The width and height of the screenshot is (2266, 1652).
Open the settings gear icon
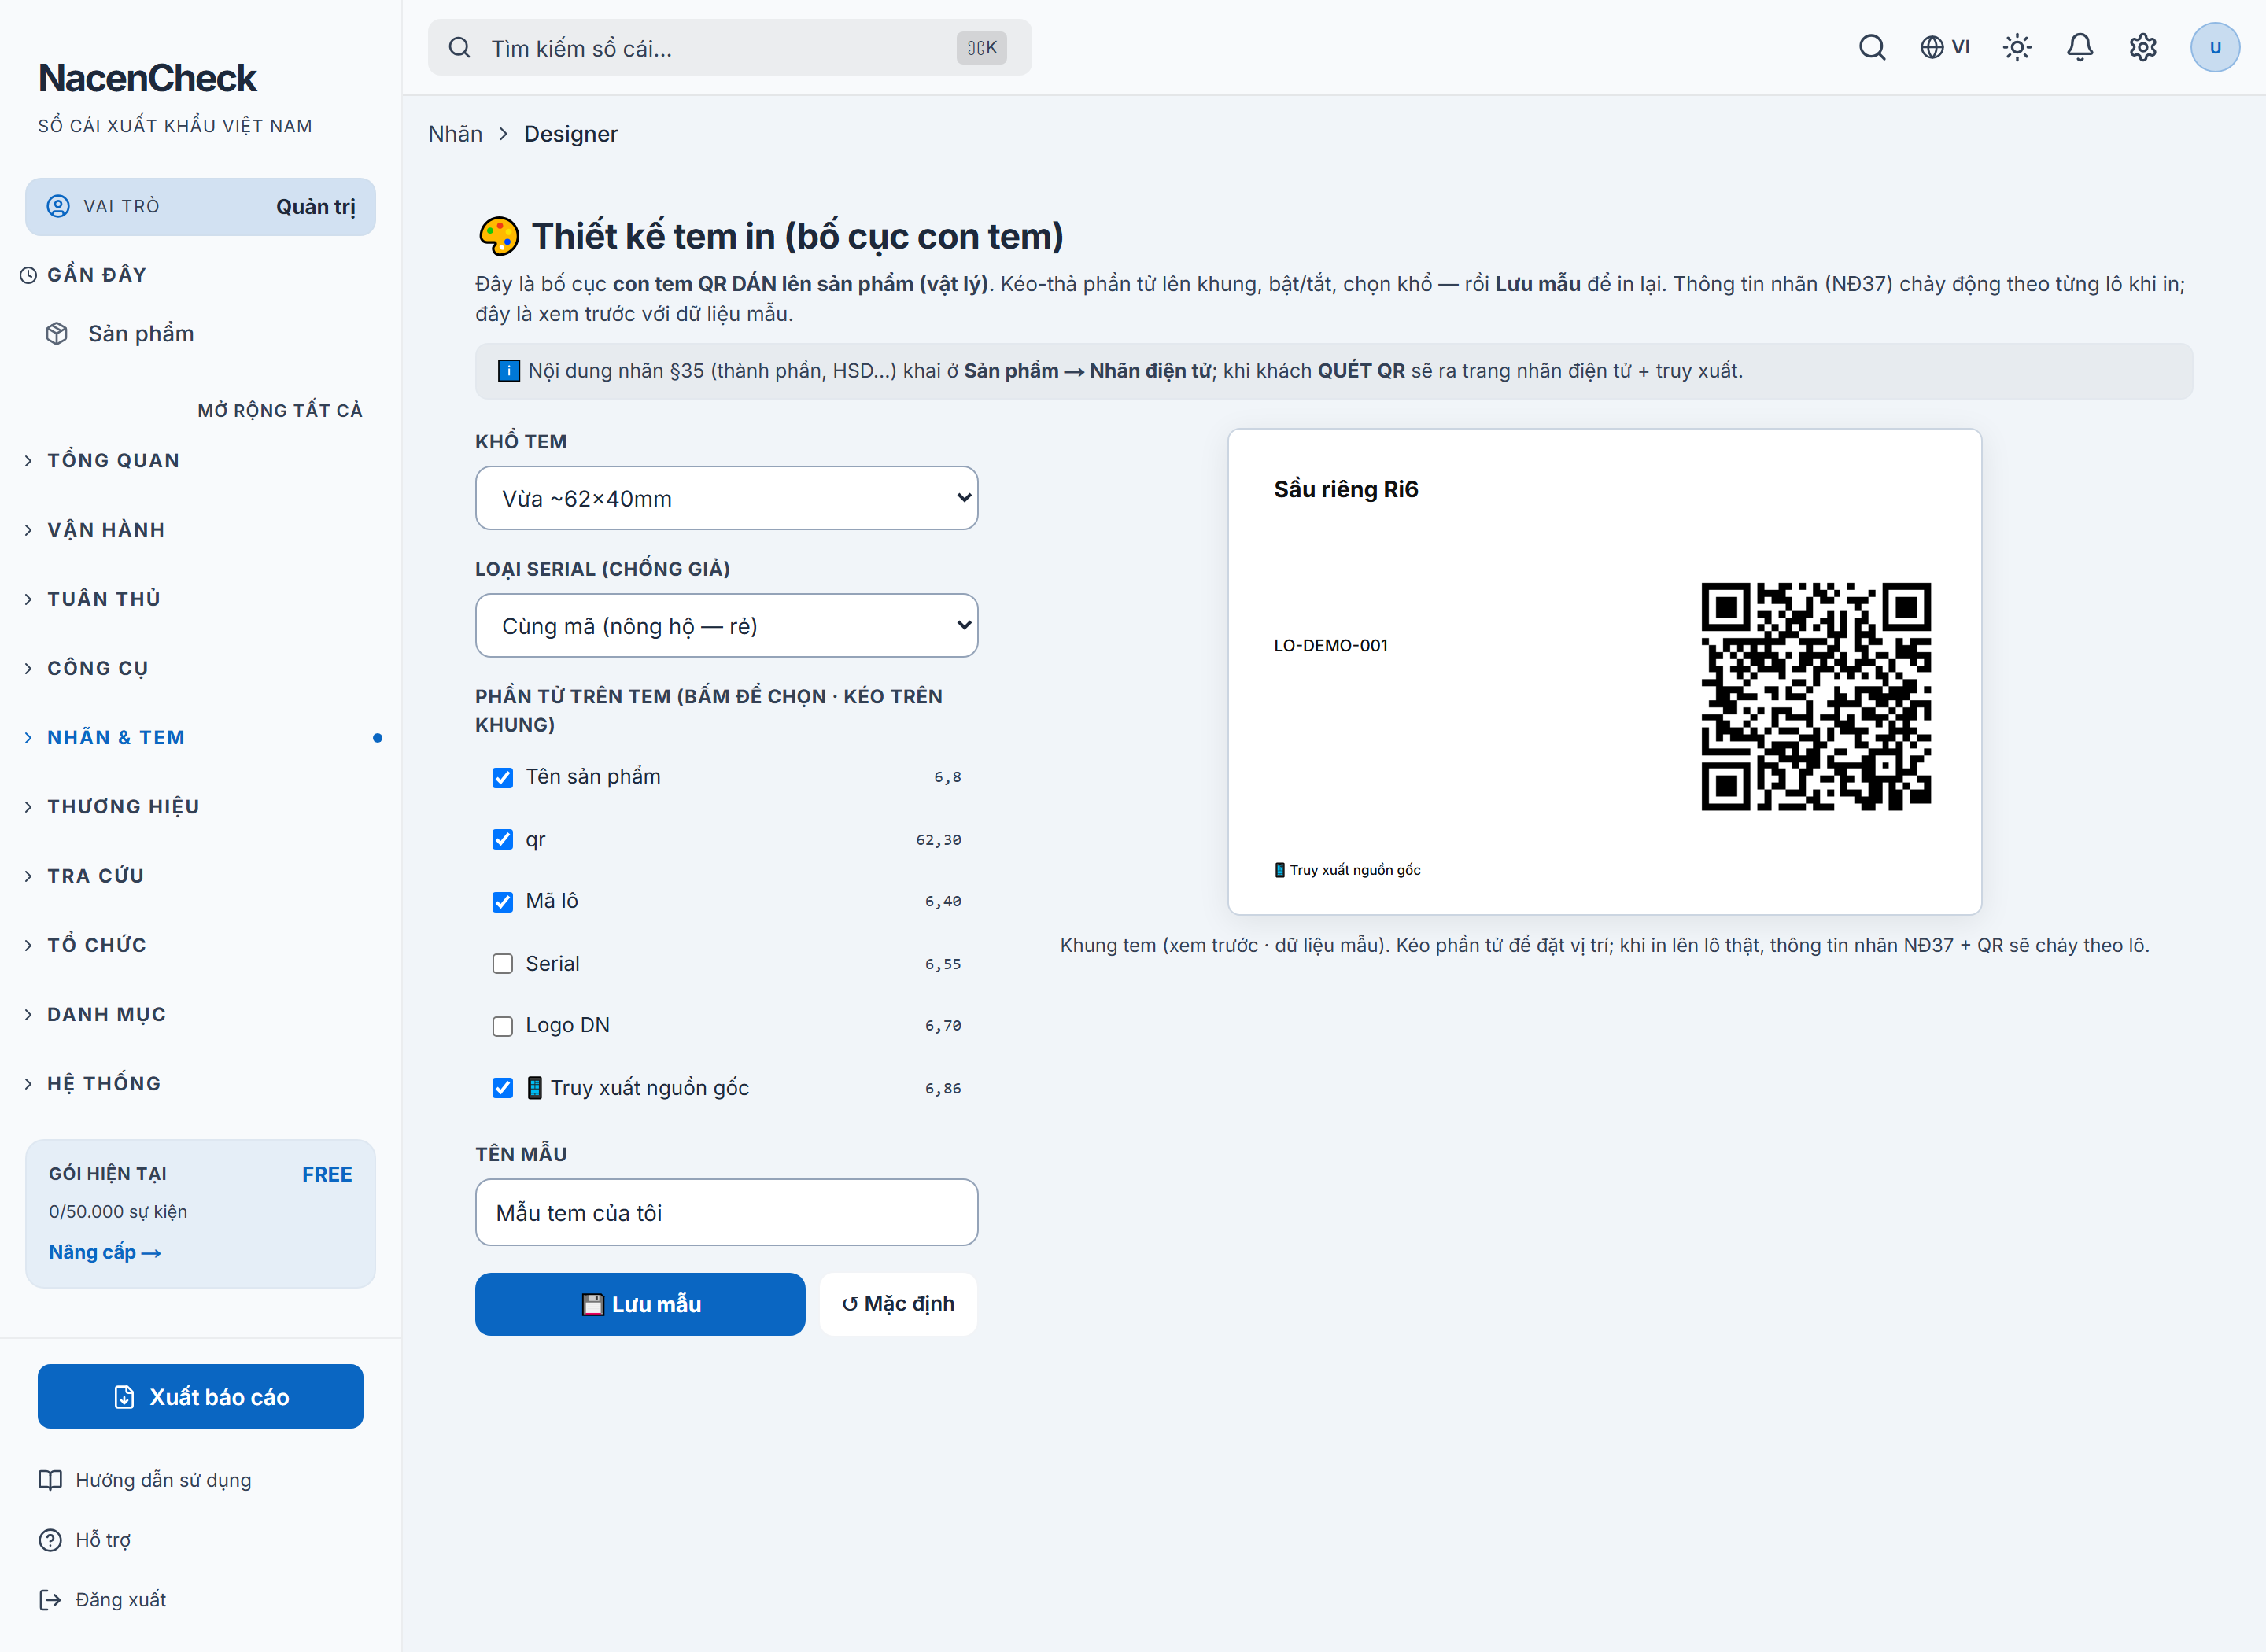[2143, 47]
